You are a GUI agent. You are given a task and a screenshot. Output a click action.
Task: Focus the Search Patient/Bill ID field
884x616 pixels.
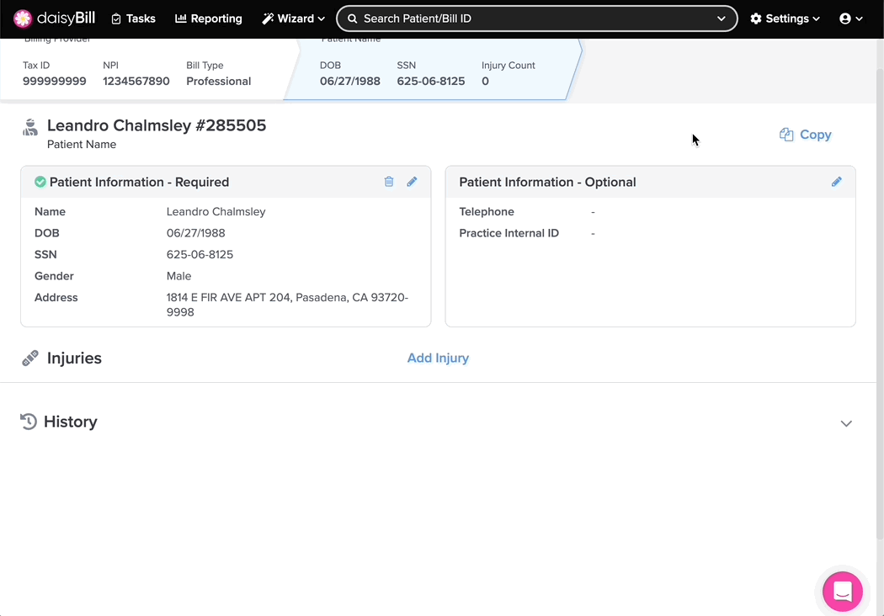pos(530,19)
